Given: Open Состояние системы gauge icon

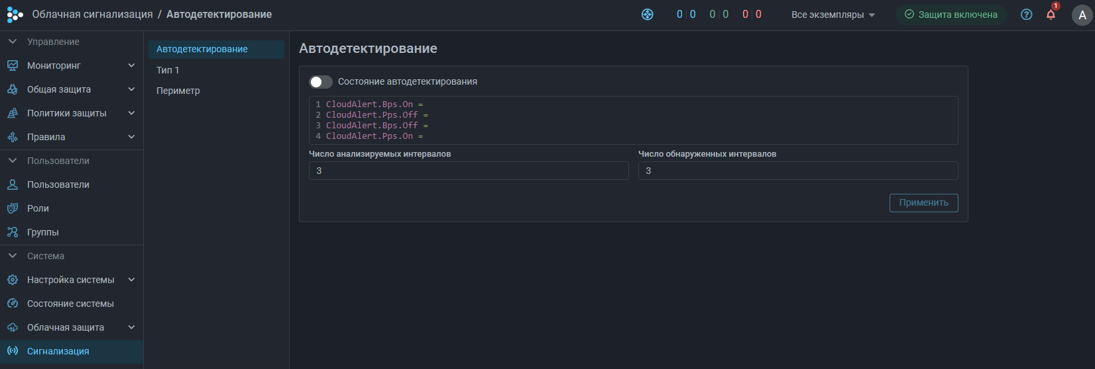Looking at the screenshot, I should tap(13, 304).
